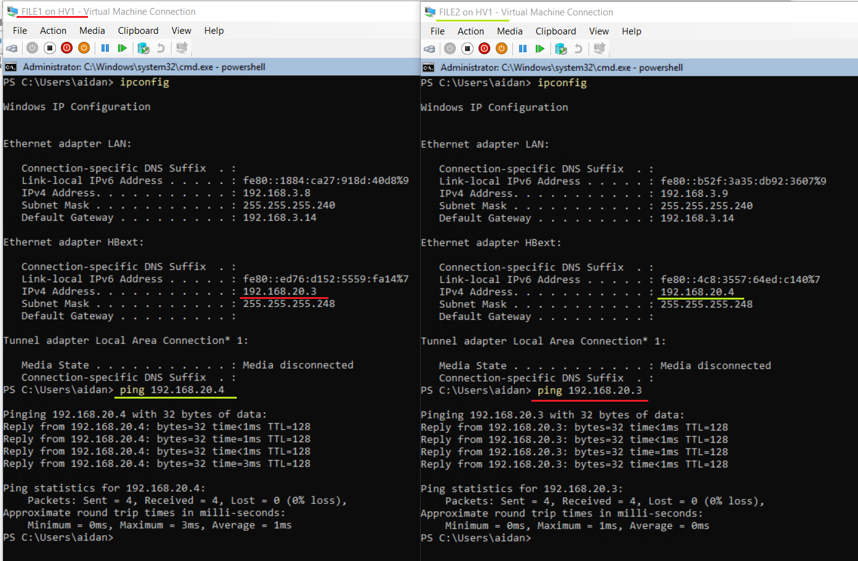Click Ctrl+Alt+Delete icon in FILE2 window toolbar

pos(429,49)
